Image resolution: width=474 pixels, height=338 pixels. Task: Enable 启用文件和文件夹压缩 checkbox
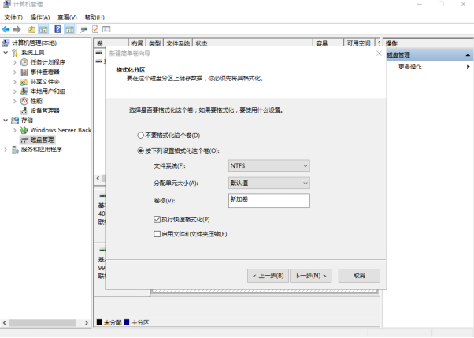pyautogui.click(x=157, y=234)
